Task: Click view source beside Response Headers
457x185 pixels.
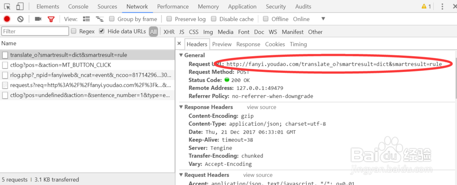Action: tap(261, 107)
